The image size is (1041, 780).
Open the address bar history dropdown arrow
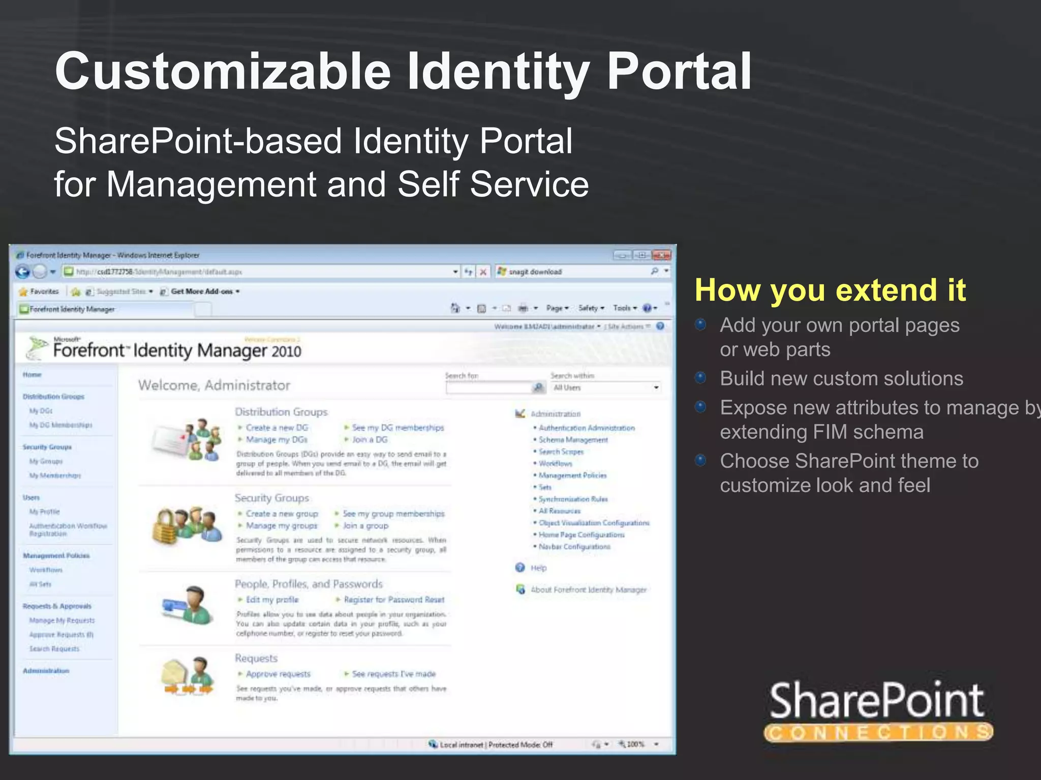[x=455, y=272]
